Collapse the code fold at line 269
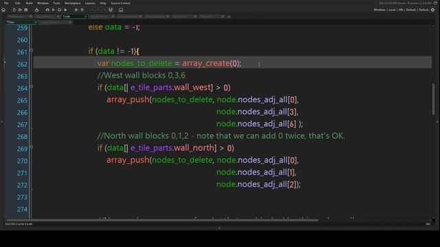440x247 pixels. [x=32, y=147]
